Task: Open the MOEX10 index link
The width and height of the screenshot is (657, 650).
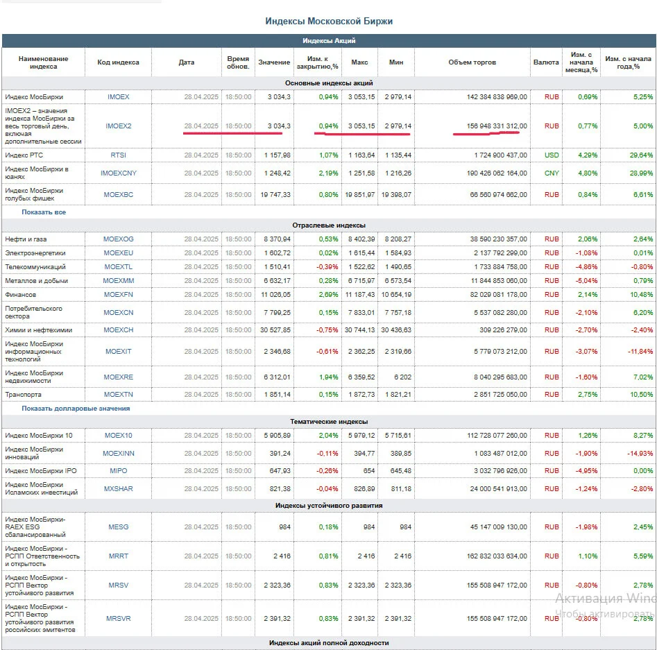Action: [118, 436]
